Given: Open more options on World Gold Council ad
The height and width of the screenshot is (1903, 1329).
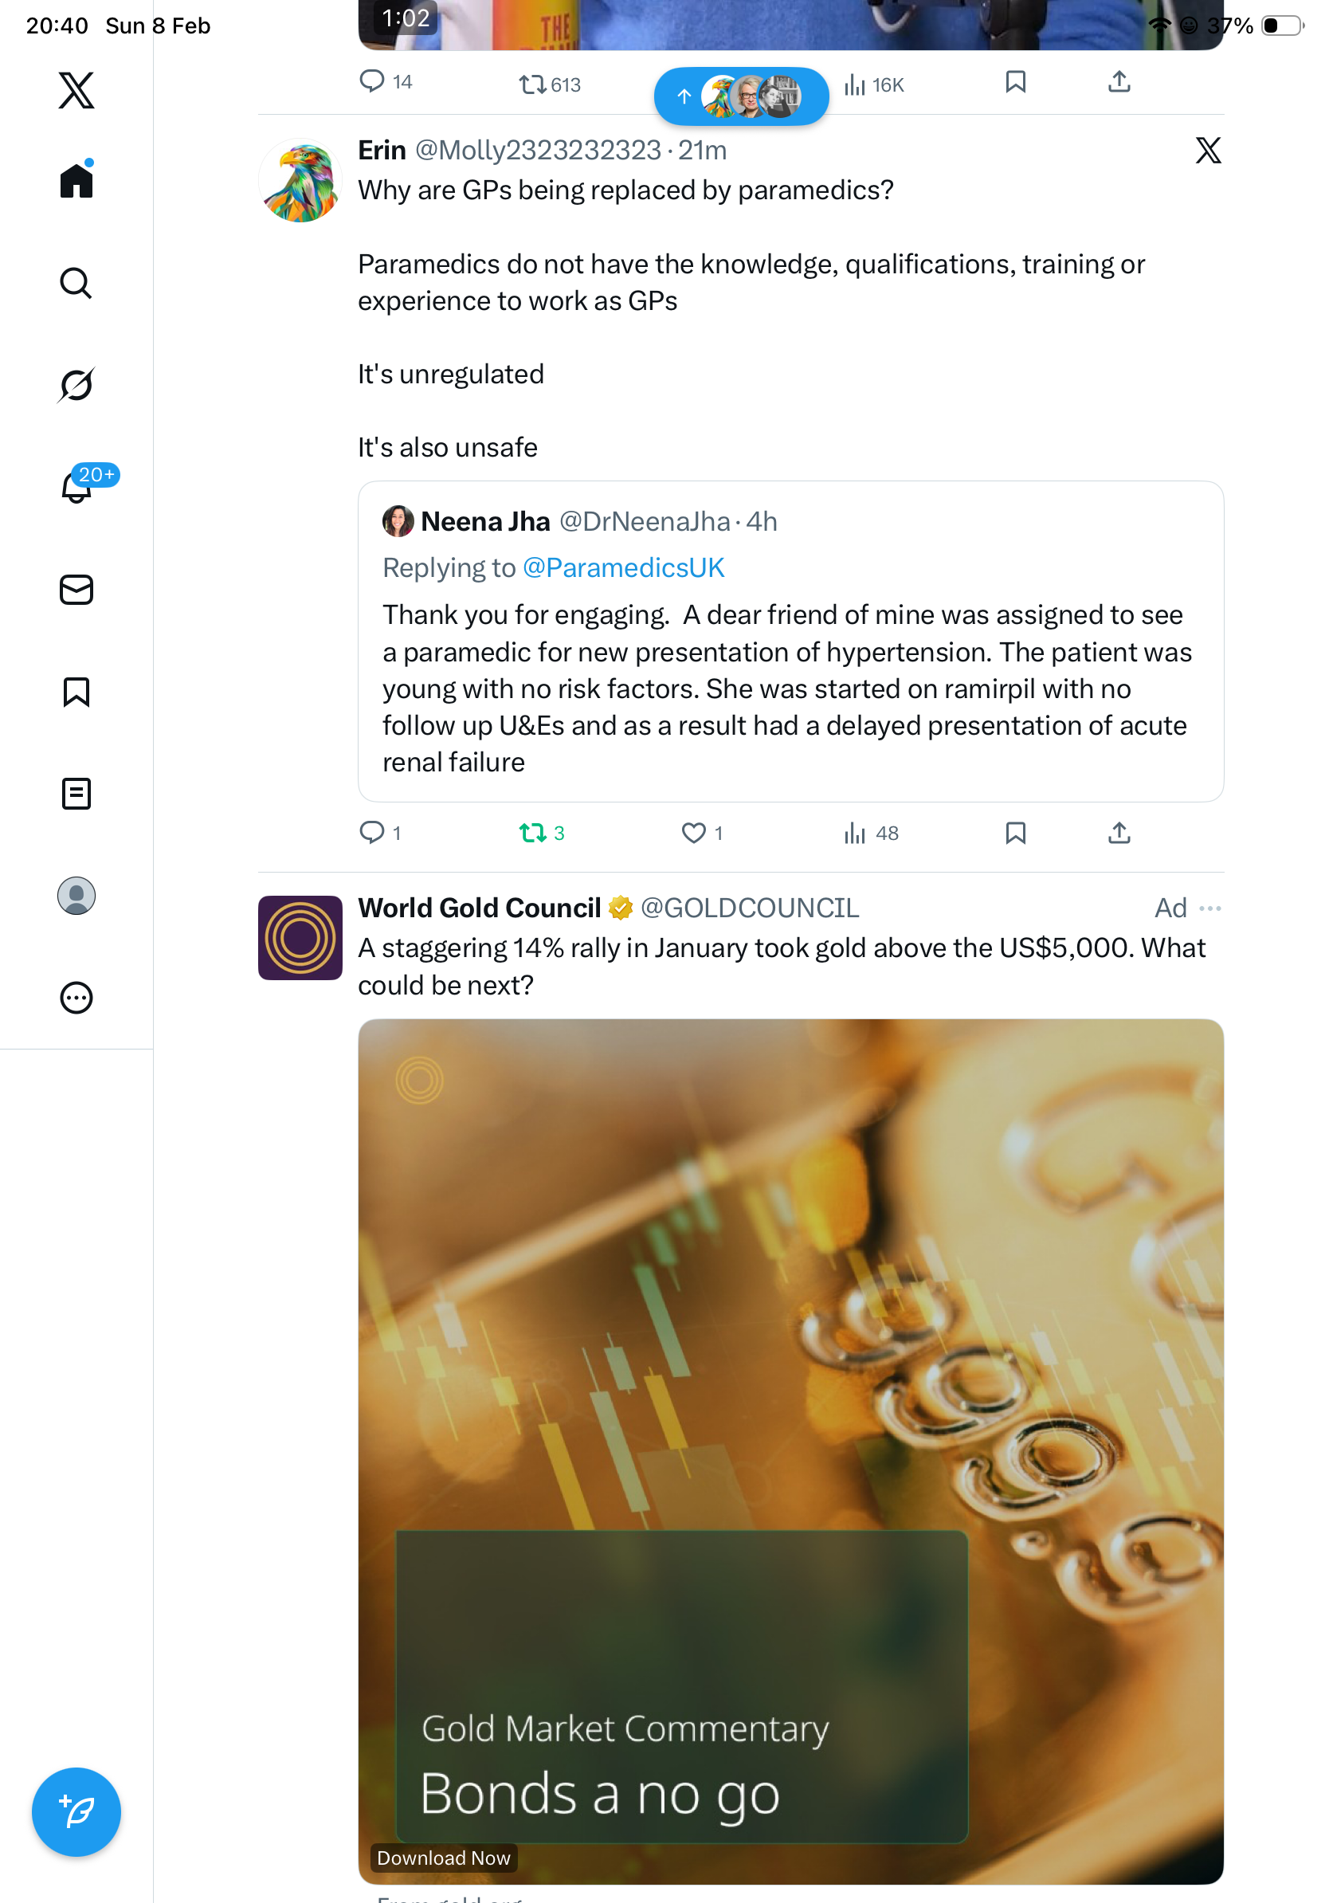Looking at the screenshot, I should [1209, 908].
